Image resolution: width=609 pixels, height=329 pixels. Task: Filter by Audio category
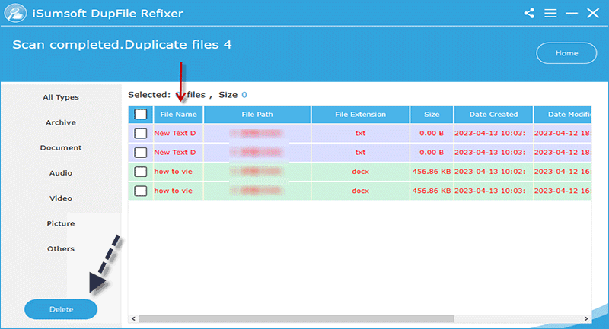(61, 172)
